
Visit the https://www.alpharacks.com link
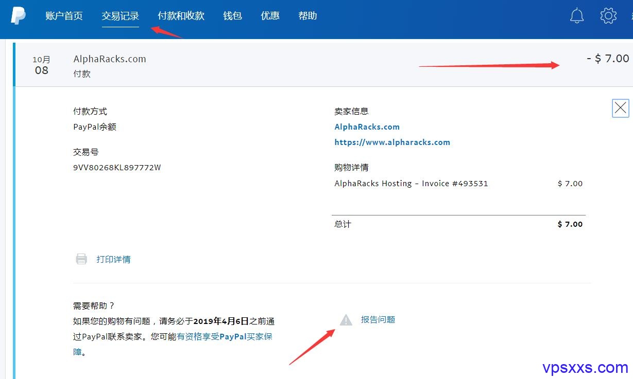[392, 142]
